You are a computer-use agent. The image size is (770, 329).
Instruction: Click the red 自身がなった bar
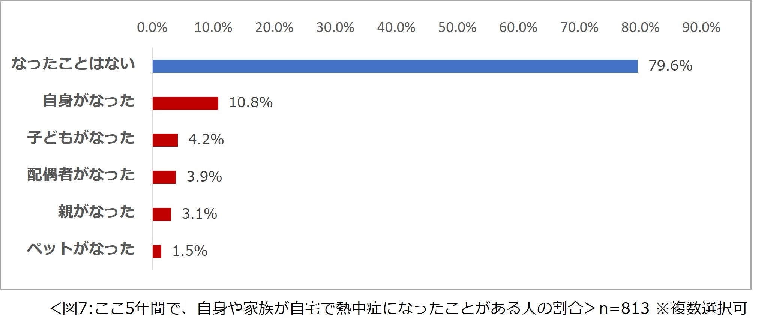(185, 103)
